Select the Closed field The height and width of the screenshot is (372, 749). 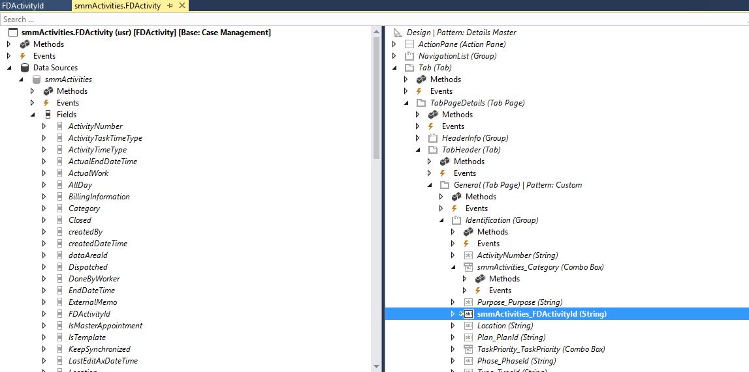point(80,220)
